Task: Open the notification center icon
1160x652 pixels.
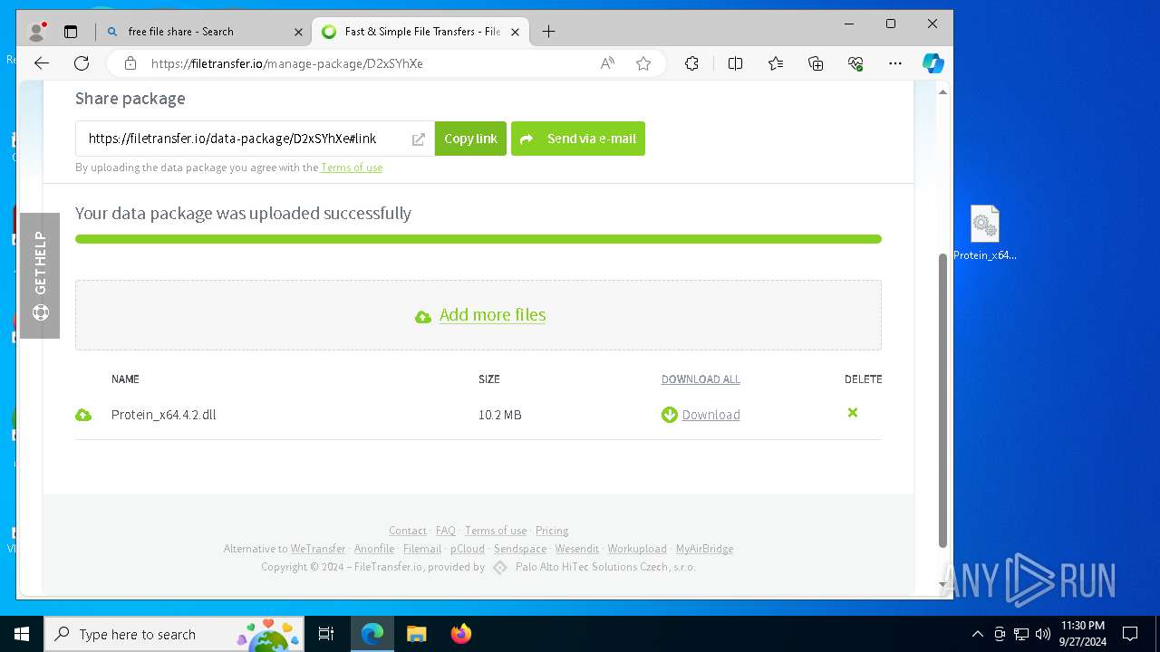Action: tap(1130, 634)
